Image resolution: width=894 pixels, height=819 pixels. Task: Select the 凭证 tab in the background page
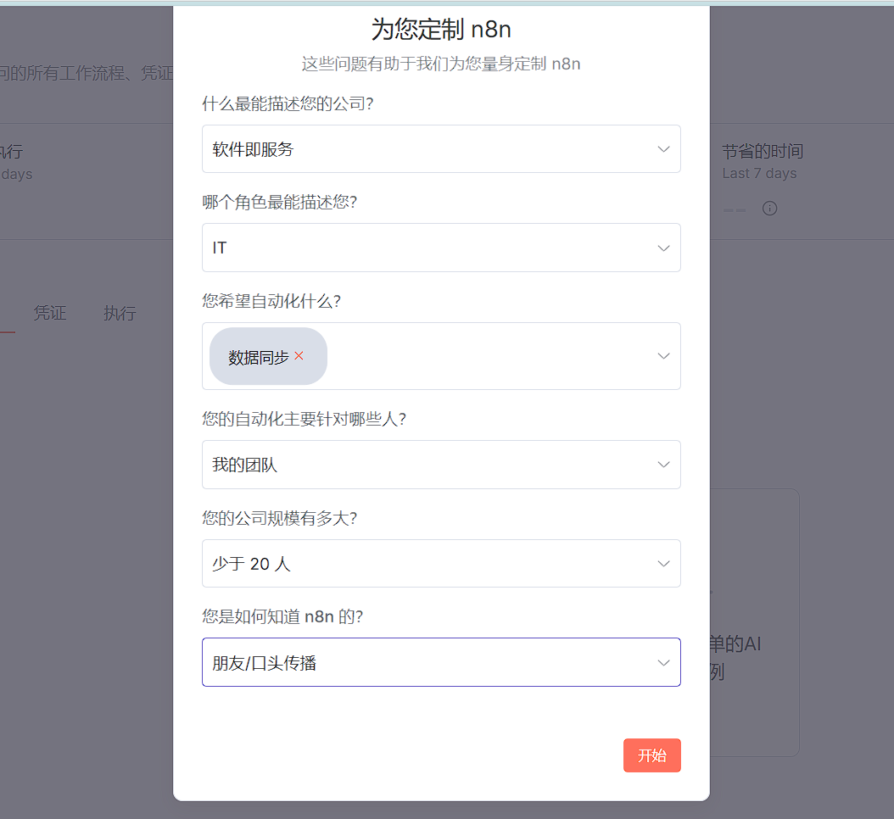(x=49, y=313)
